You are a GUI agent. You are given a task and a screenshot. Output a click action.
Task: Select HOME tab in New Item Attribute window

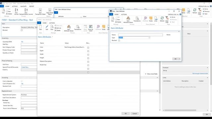tap(116, 15)
